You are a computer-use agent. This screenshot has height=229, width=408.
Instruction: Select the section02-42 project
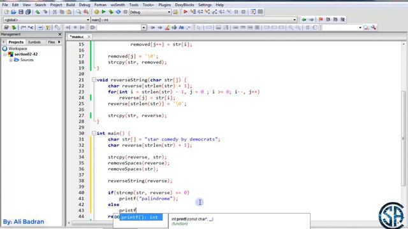point(26,54)
